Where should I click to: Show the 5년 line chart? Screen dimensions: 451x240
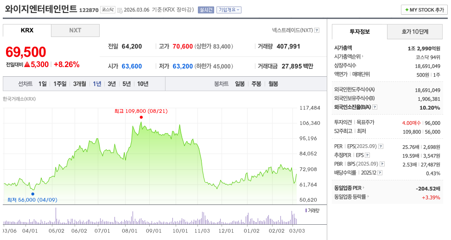[x=127, y=84]
